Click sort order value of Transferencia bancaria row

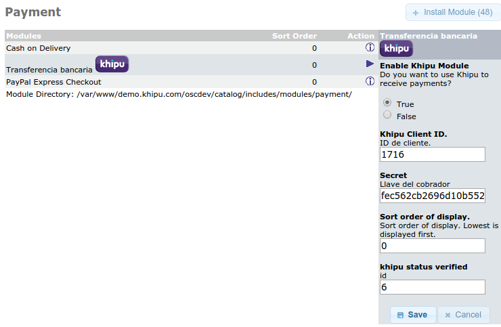point(314,65)
